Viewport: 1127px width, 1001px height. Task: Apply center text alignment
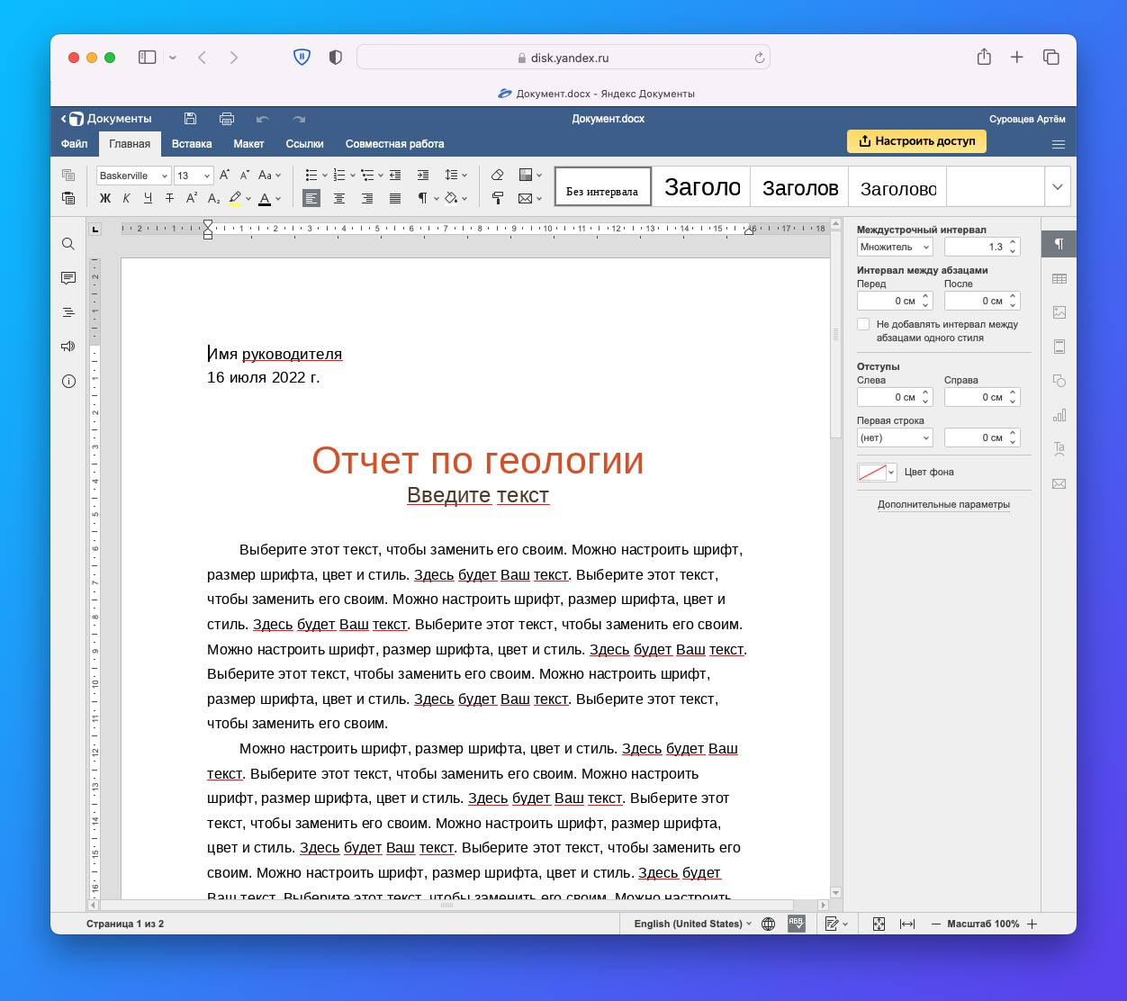point(339,198)
